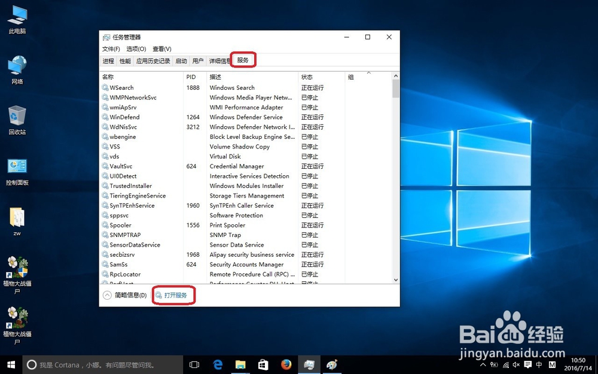Open 此电脑 from the desktop
598x374 pixels.
16,18
